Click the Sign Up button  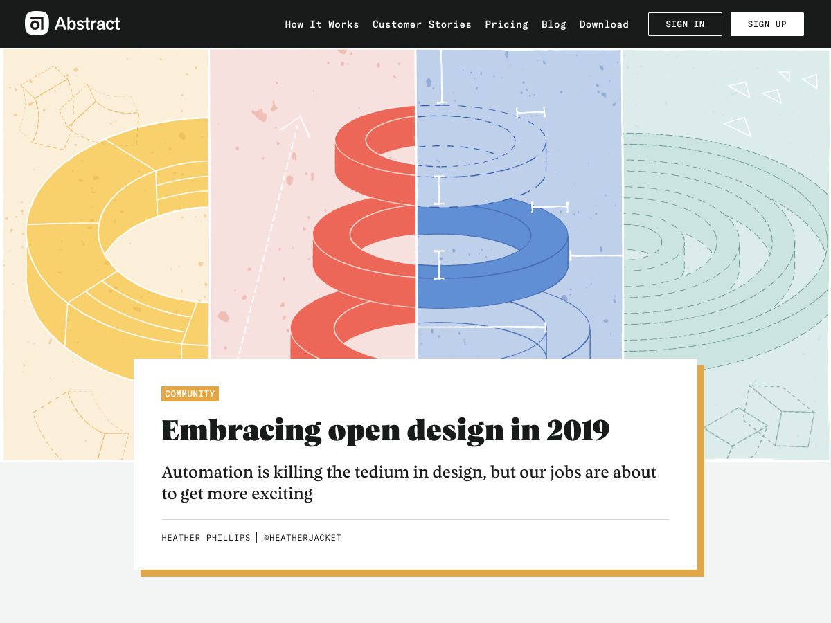tap(767, 24)
